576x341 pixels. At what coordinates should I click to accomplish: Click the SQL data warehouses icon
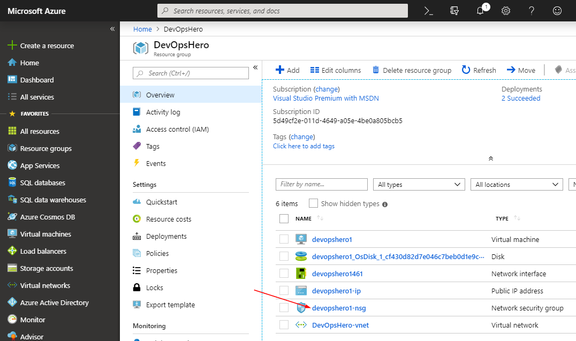(12, 200)
